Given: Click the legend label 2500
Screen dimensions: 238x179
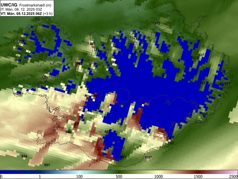Looking at the screenshot, I should (x=234, y=176).
